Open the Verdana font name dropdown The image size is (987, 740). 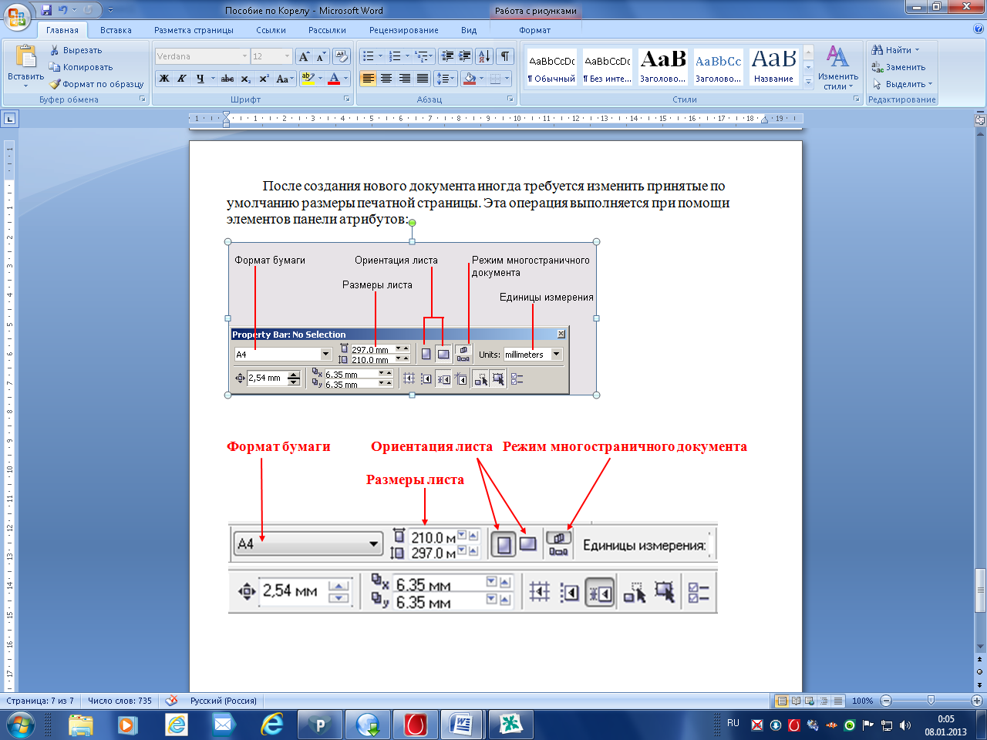tap(244, 56)
